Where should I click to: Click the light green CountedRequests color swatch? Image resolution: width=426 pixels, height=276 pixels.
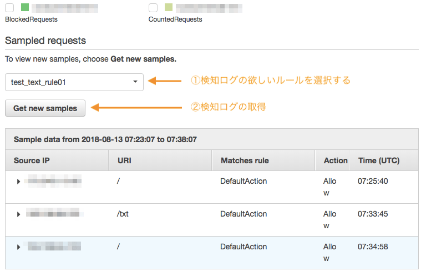(168, 8)
